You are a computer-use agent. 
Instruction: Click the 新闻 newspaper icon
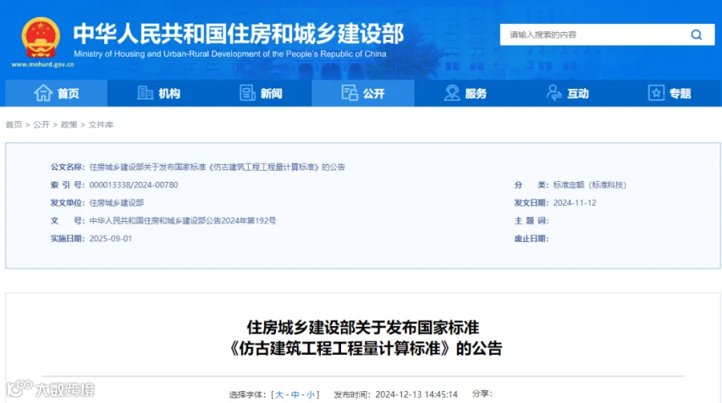pyautogui.click(x=247, y=93)
